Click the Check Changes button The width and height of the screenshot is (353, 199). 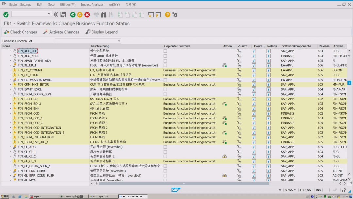tap(21, 32)
